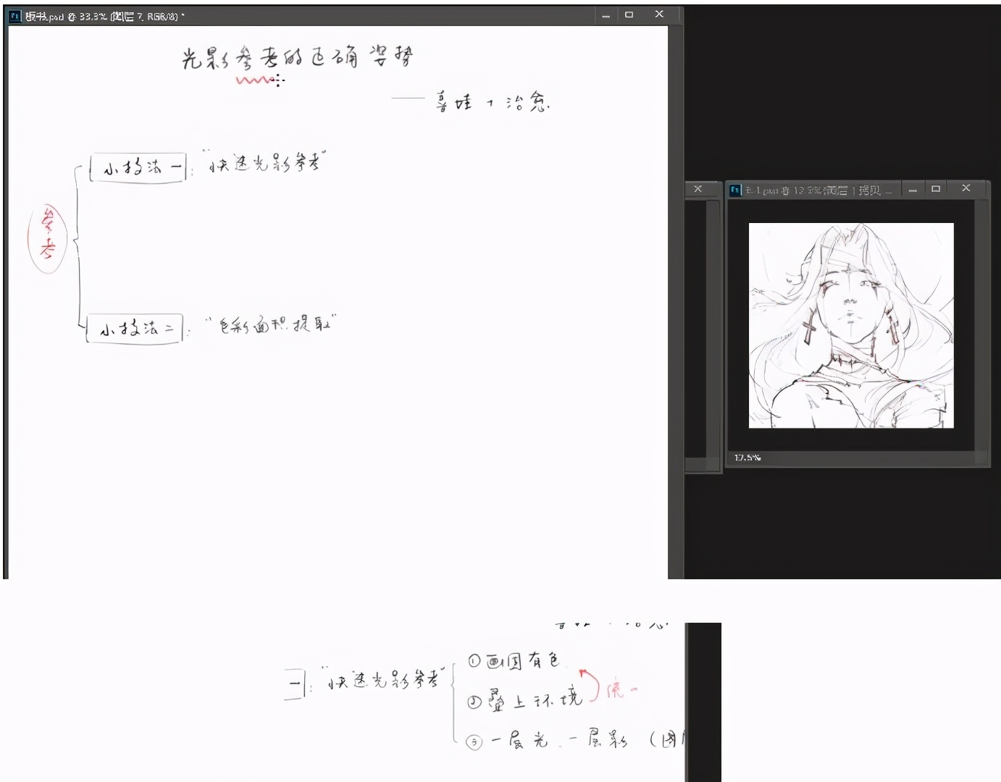This screenshot has height=782, width=1001.
Task: Click the Photoshop icon in the 板书.psd title bar
Action: tap(14, 16)
